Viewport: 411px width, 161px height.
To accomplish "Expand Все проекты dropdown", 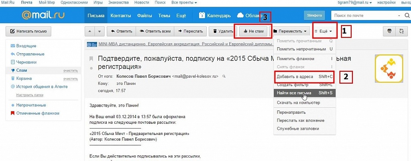I will [x=184, y=3].
